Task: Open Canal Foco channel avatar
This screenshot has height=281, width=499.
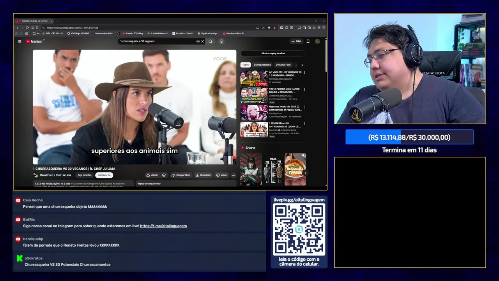Action: 35,175
